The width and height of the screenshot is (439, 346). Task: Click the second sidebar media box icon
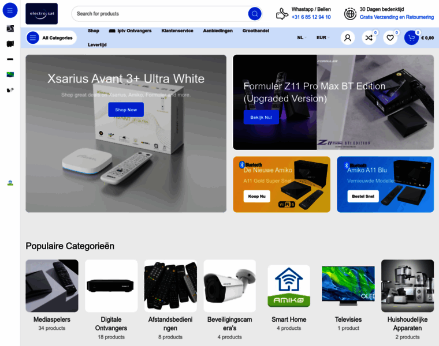[x=10, y=44]
